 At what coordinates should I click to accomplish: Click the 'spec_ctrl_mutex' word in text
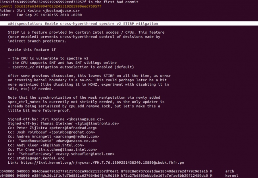point(24,102)
